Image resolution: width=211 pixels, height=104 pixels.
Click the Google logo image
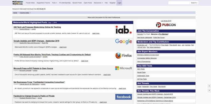tap(124, 41)
